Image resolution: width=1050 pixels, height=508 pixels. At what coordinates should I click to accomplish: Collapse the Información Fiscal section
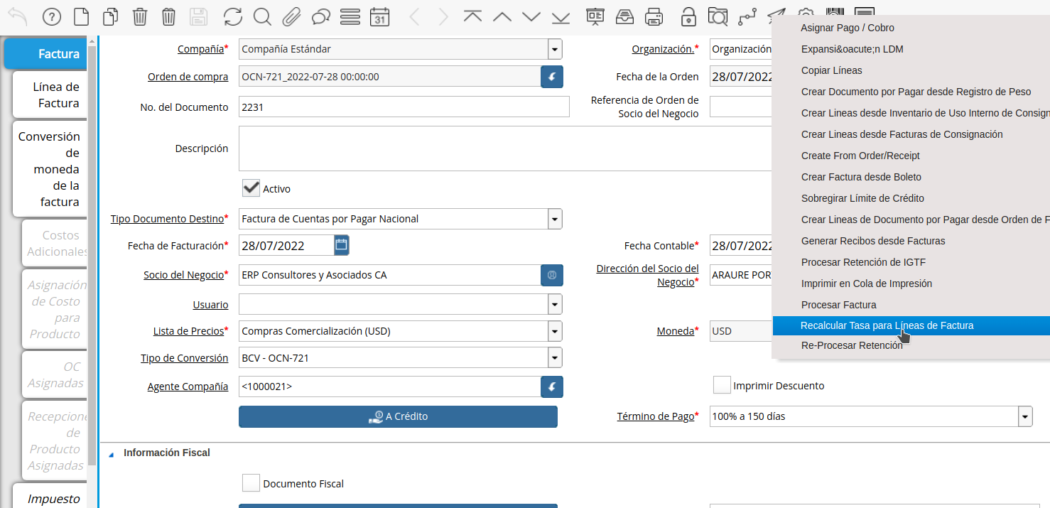coord(112,453)
